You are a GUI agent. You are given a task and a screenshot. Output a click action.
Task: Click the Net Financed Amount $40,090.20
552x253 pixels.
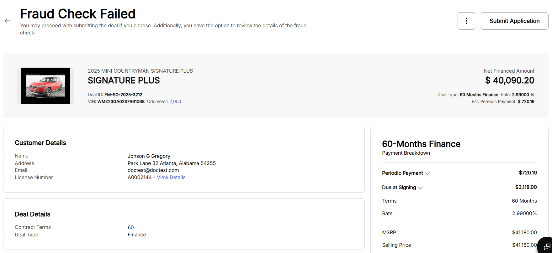510,80
